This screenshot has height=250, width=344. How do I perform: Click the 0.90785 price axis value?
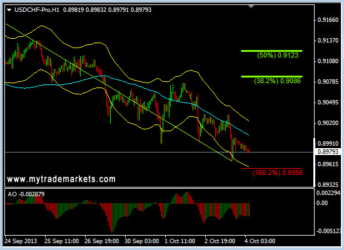pos(328,82)
